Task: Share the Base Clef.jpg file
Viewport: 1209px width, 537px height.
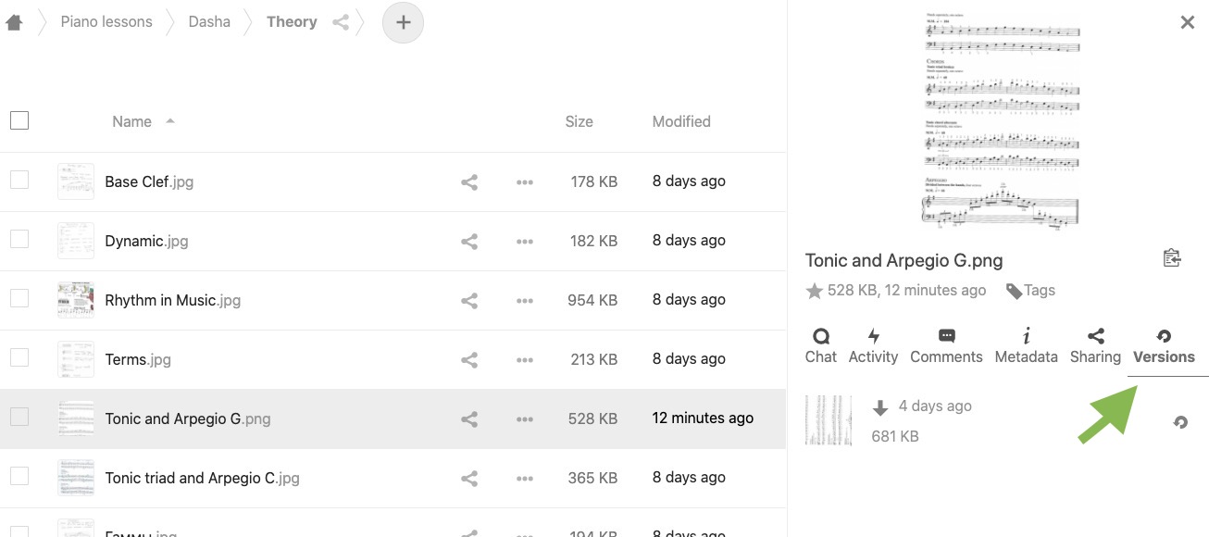Action: tap(469, 182)
